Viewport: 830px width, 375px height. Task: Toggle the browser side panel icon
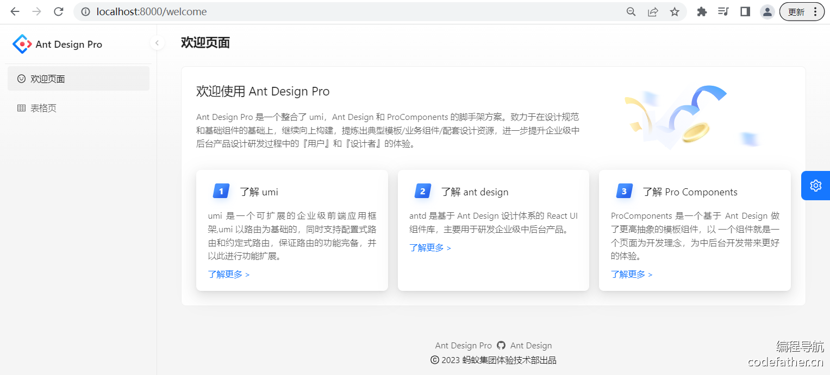coord(745,11)
